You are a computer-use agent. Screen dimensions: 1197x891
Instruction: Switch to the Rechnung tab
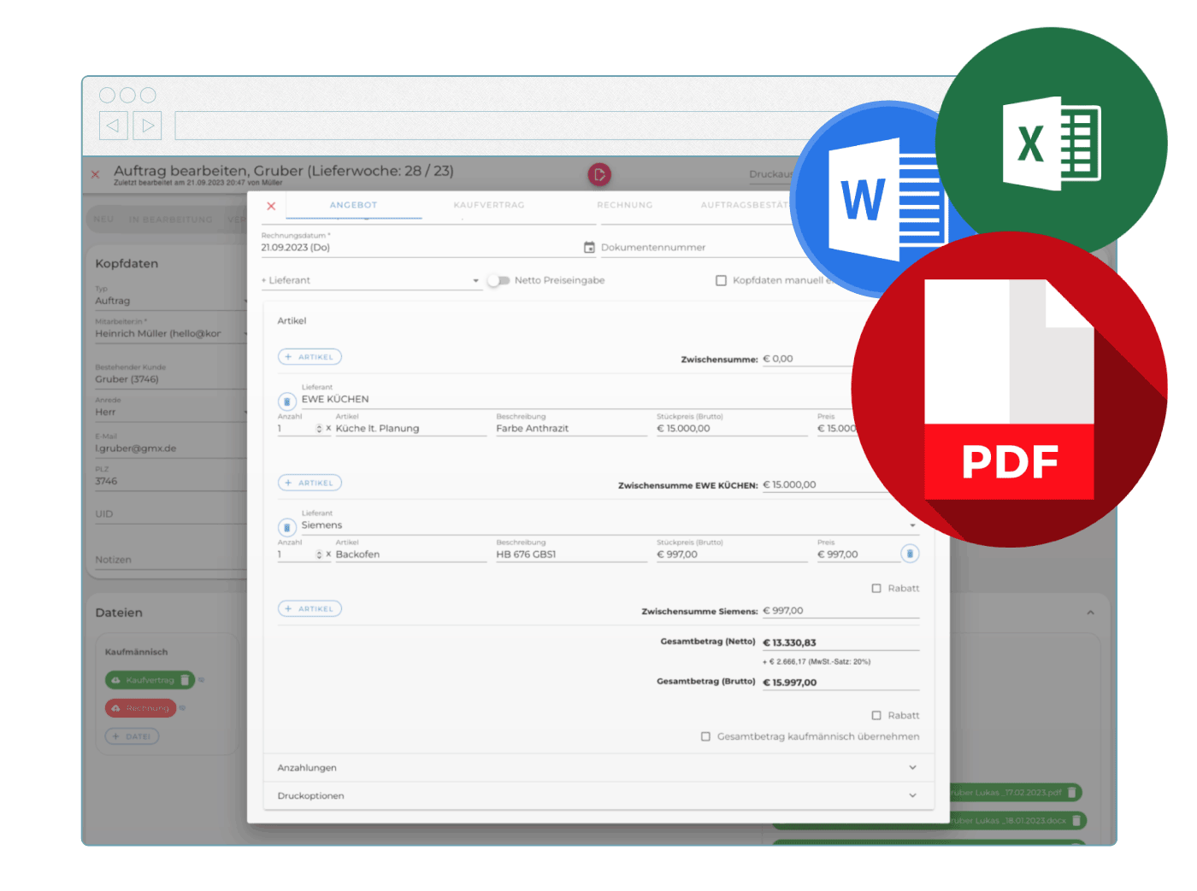pos(625,205)
